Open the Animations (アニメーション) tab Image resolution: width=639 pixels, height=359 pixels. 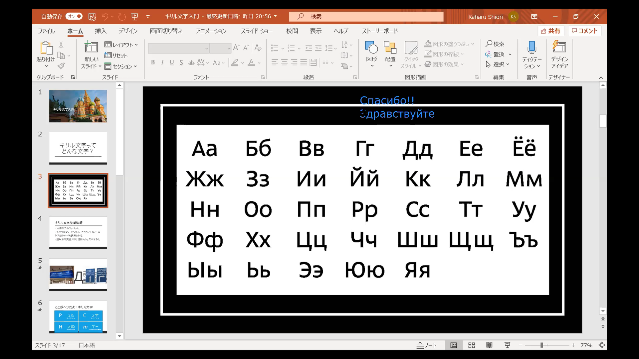pyautogui.click(x=211, y=31)
